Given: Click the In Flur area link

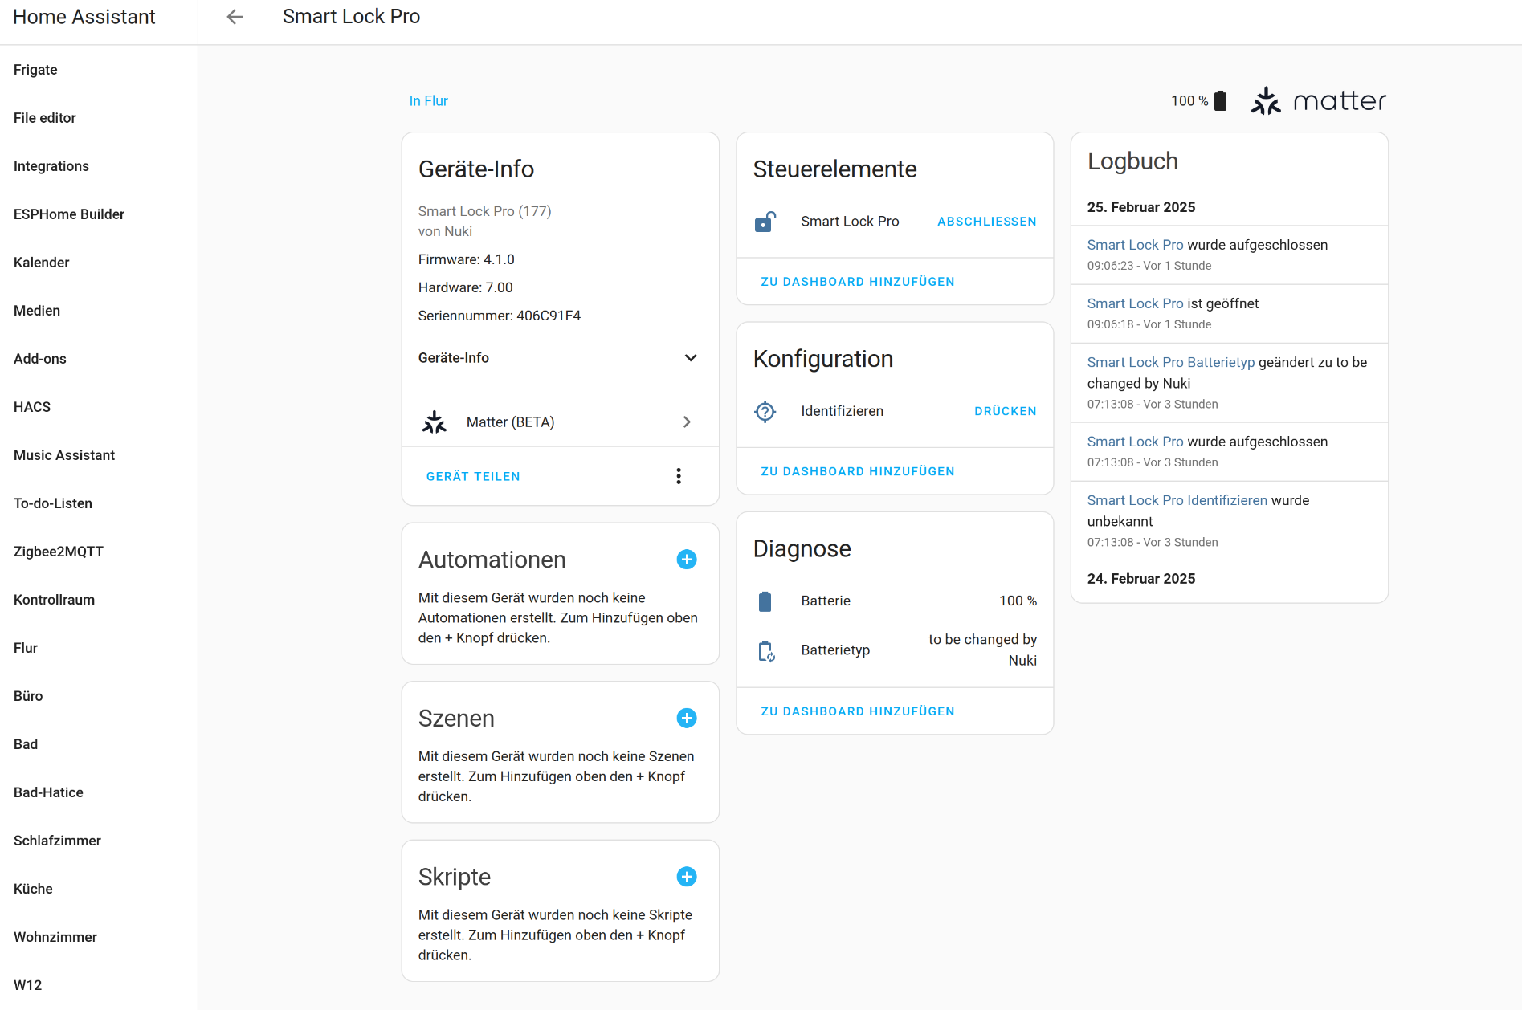Looking at the screenshot, I should [x=428, y=101].
